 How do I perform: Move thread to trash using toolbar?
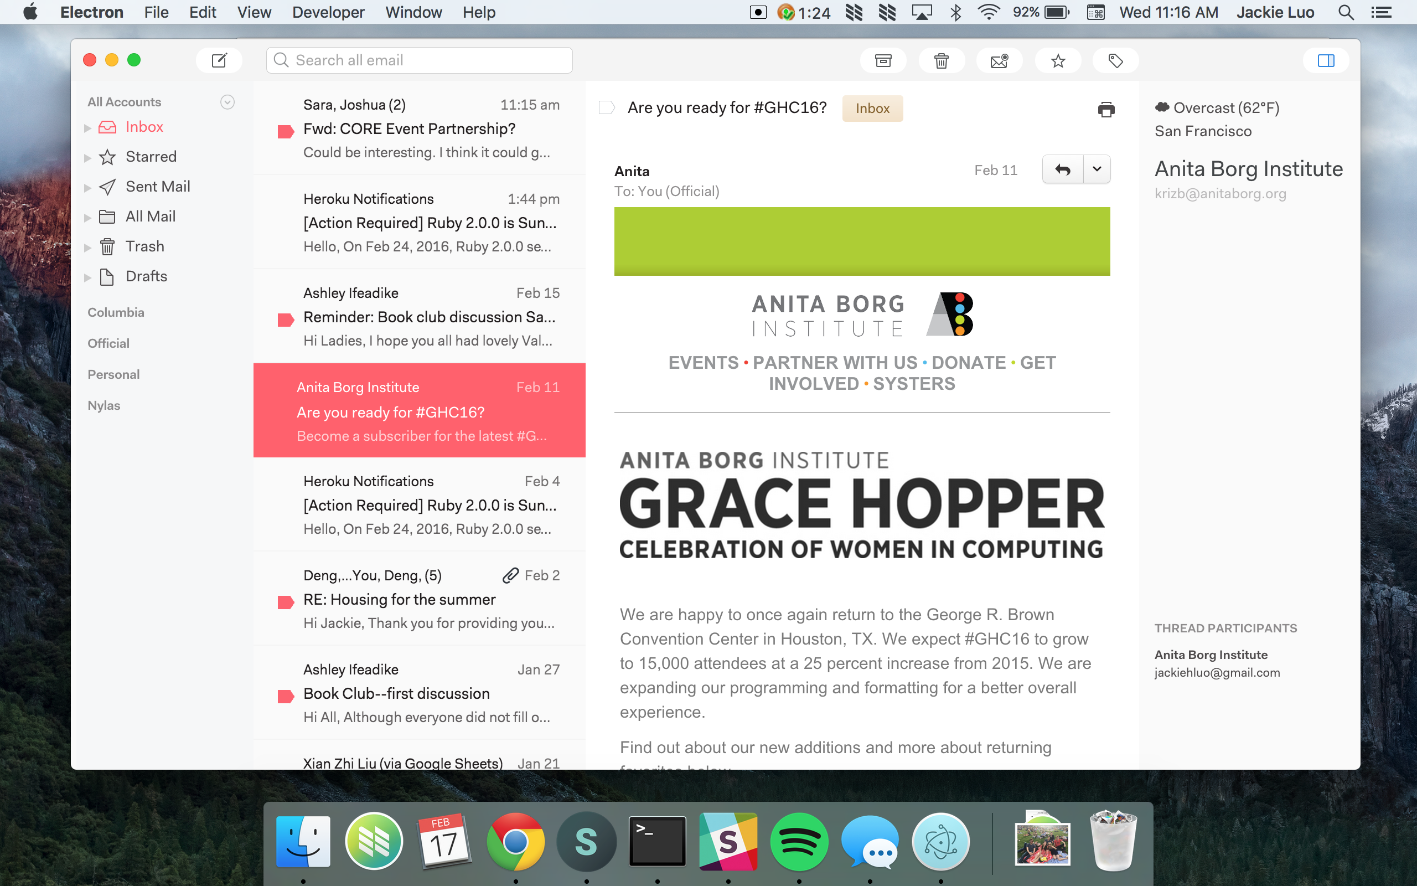(x=941, y=60)
